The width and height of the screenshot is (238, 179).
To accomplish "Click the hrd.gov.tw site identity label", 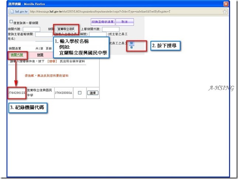I will [21, 11].
